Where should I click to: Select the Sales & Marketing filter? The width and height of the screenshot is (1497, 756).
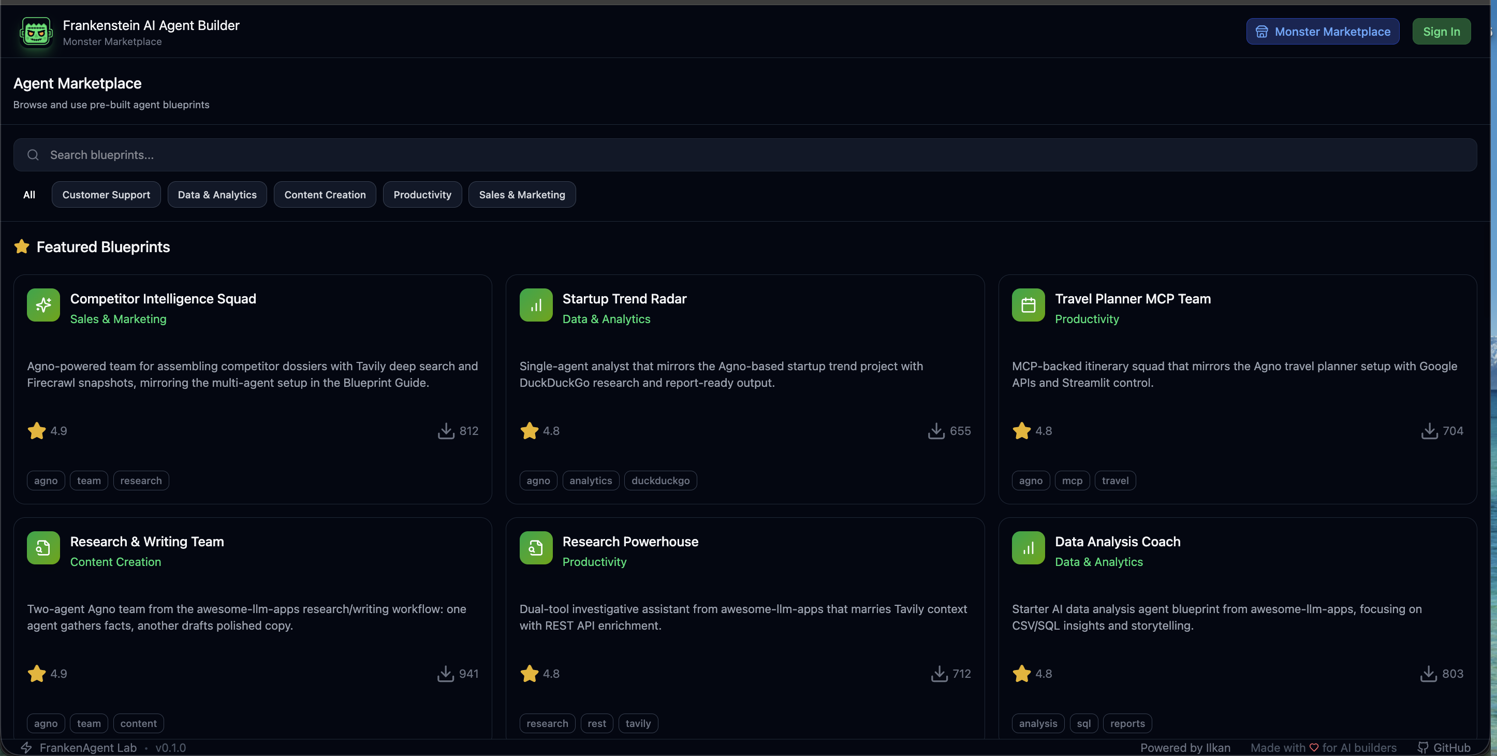[x=521, y=195]
